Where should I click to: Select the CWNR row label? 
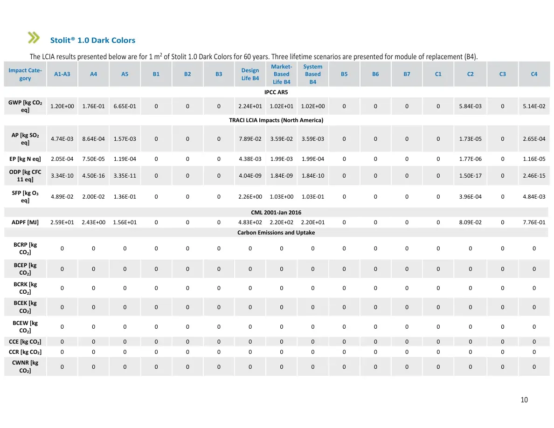(25, 366)
